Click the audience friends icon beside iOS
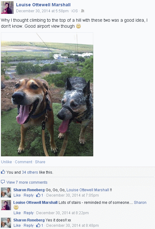The image size is (155, 229). (x=83, y=11)
